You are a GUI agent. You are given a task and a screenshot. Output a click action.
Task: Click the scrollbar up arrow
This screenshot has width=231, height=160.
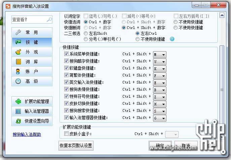click(222, 15)
